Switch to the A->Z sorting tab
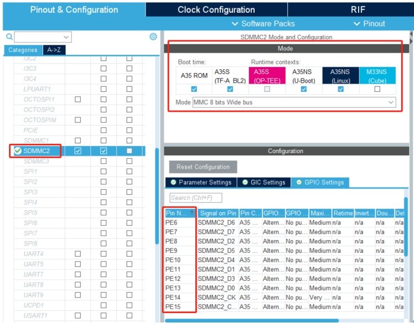Viewport: 414px width, 323px height. click(x=54, y=50)
